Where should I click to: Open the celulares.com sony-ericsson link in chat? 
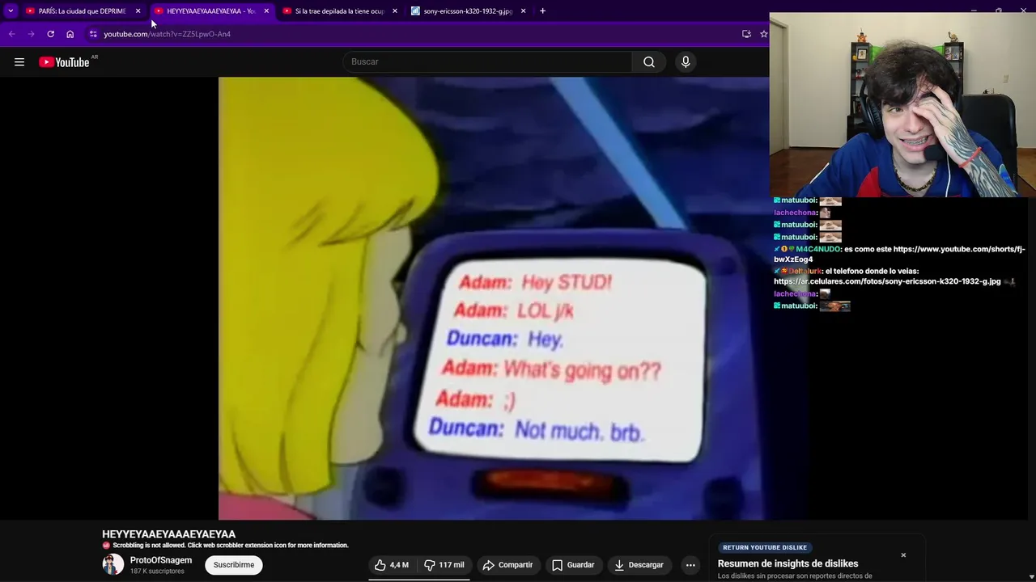pyautogui.click(x=887, y=281)
